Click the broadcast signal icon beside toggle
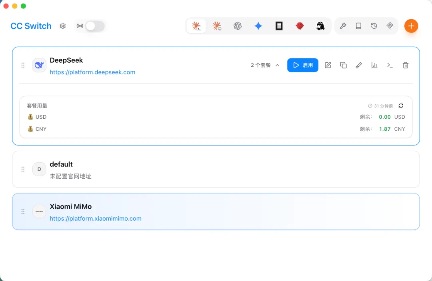This screenshot has height=281, width=432. [80, 26]
